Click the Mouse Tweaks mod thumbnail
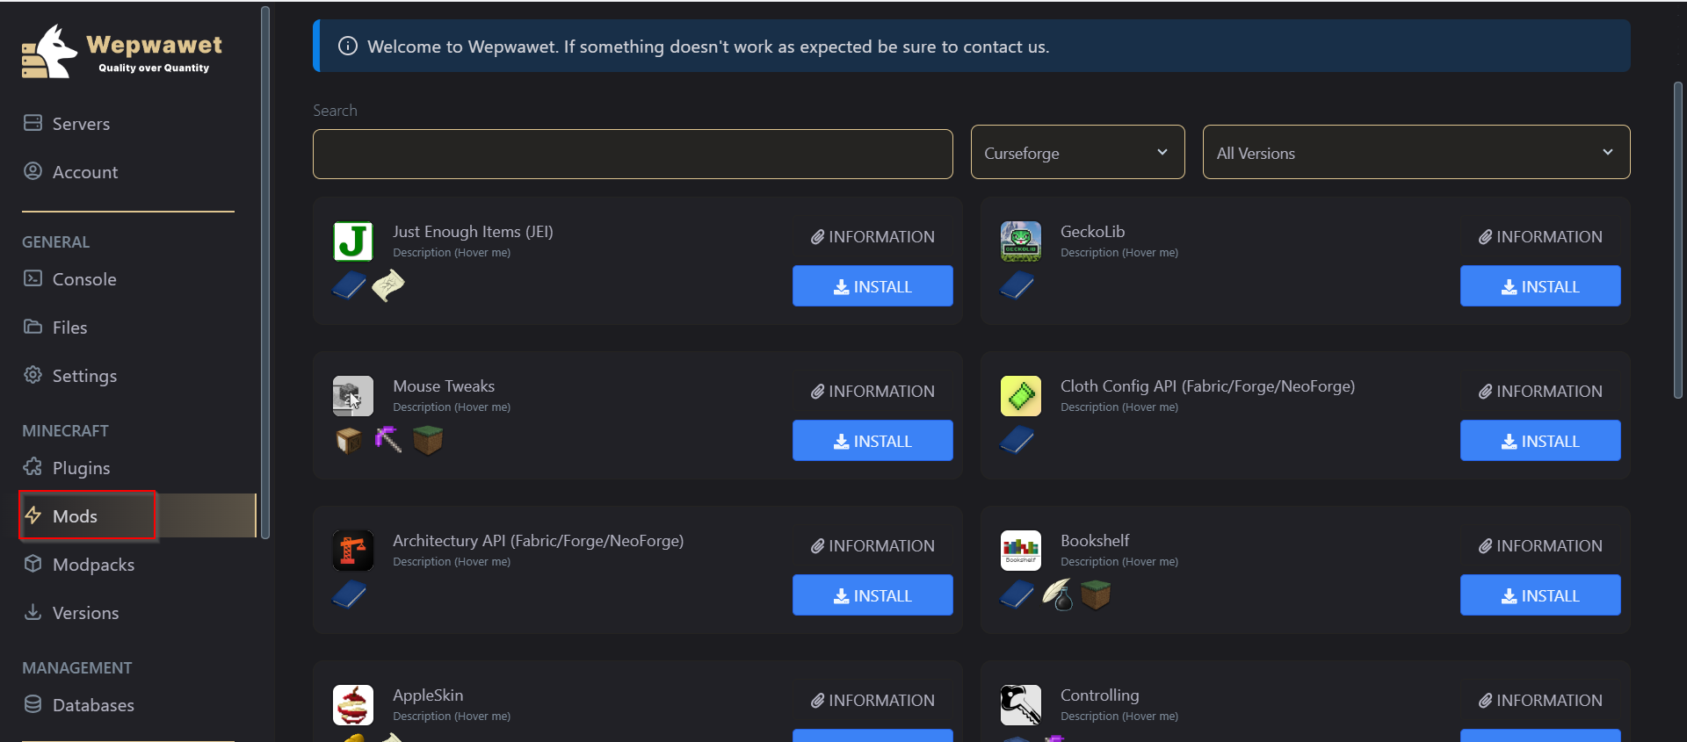Viewport: 1687px width, 742px height. [353, 396]
